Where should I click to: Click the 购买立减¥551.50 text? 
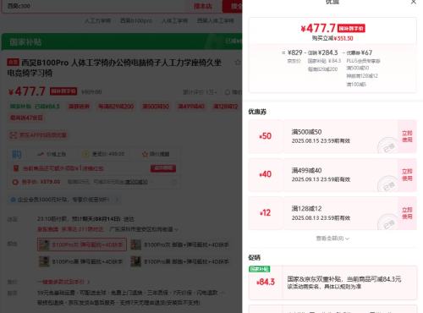coord(332,38)
